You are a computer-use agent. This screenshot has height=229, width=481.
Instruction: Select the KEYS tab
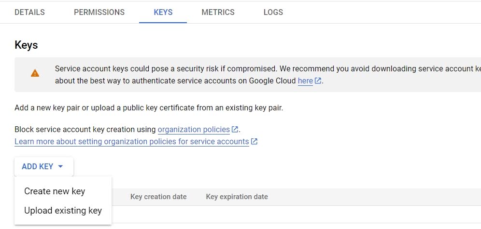(163, 12)
